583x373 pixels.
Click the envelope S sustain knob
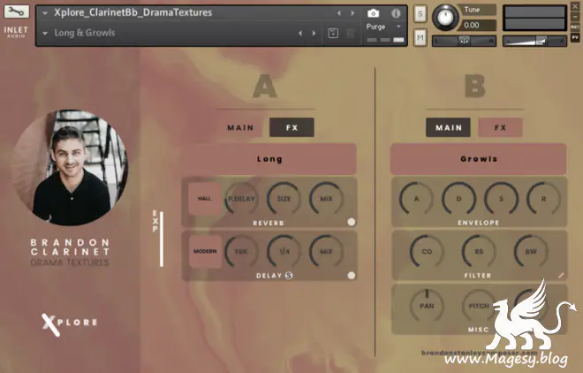(x=501, y=199)
